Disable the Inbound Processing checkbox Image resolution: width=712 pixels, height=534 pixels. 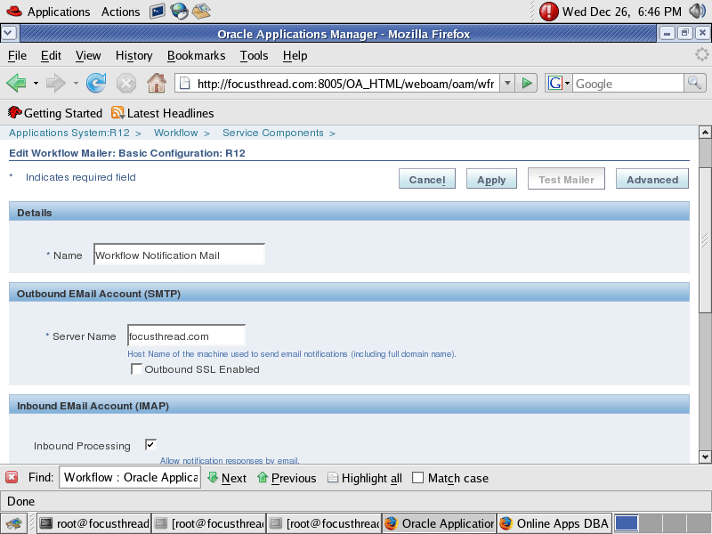coord(150,443)
